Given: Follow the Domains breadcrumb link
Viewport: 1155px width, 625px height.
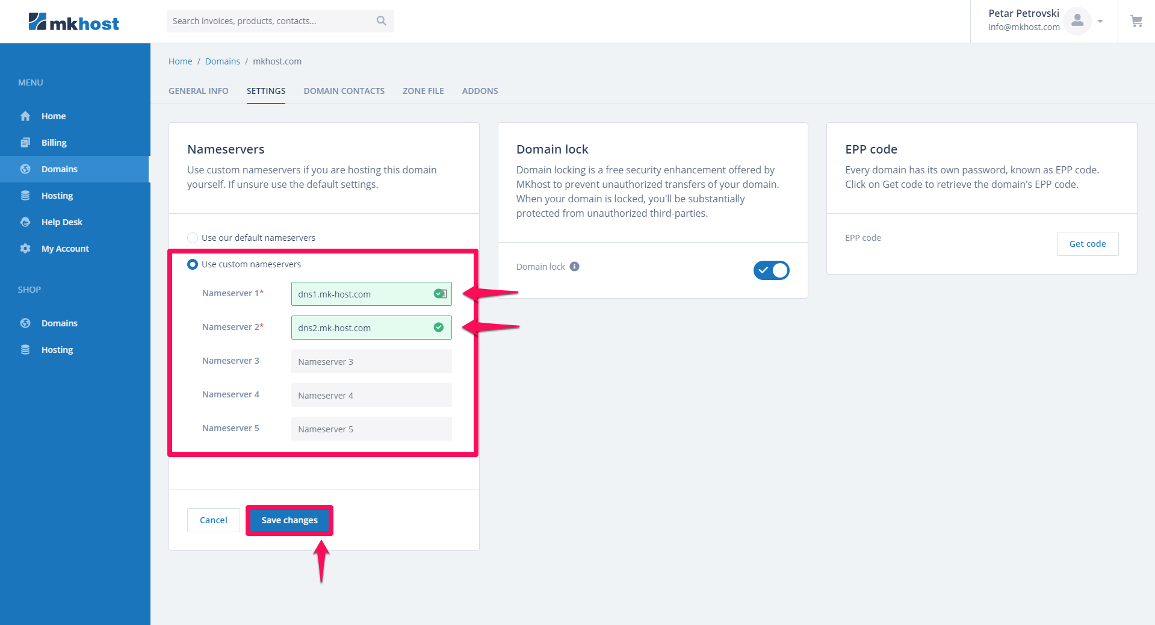Looking at the screenshot, I should tap(222, 61).
